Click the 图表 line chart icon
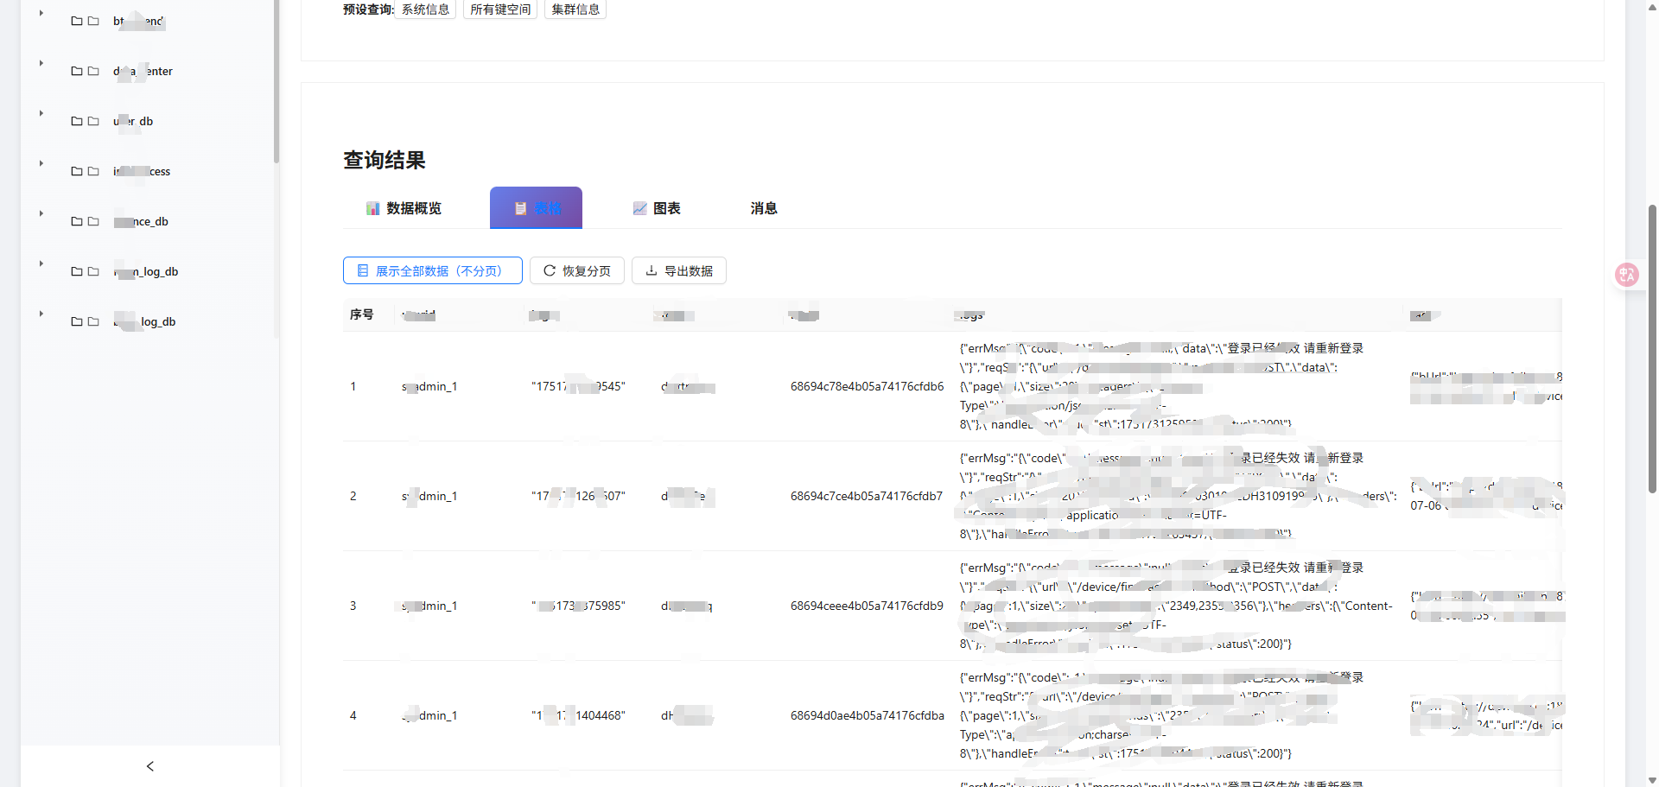The width and height of the screenshot is (1659, 787). pos(640,208)
